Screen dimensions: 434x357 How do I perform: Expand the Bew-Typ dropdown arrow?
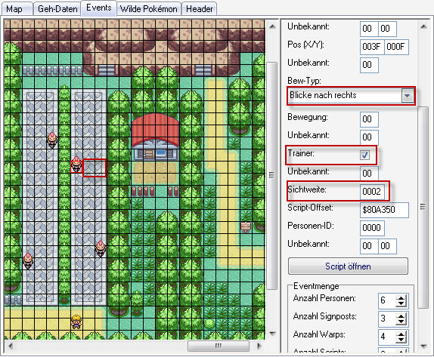pyautogui.click(x=407, y=96)
